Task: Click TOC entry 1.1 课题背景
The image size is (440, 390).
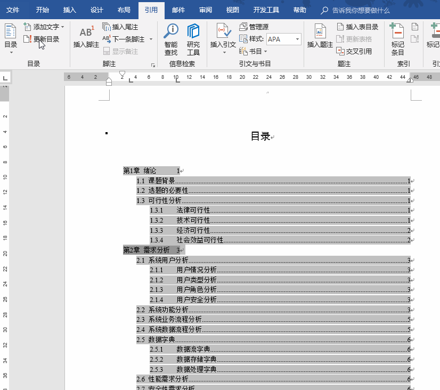Action: tap(273, 181)
